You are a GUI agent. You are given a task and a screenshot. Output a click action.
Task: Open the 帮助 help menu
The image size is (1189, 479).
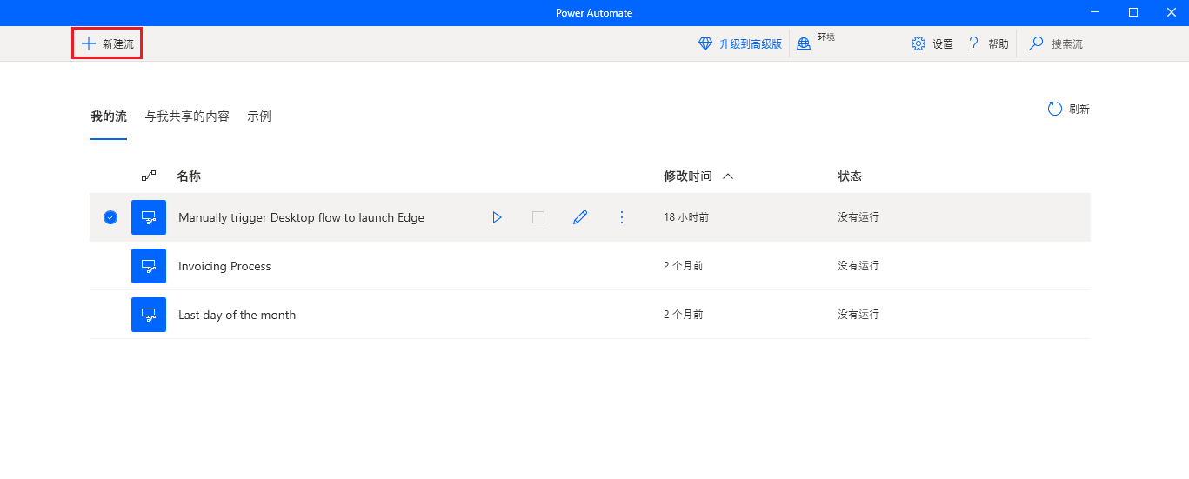(989, 43)
